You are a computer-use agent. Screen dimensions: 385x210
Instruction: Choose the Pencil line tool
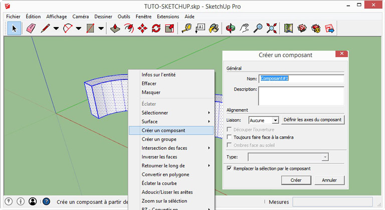[x=46, y=28]
